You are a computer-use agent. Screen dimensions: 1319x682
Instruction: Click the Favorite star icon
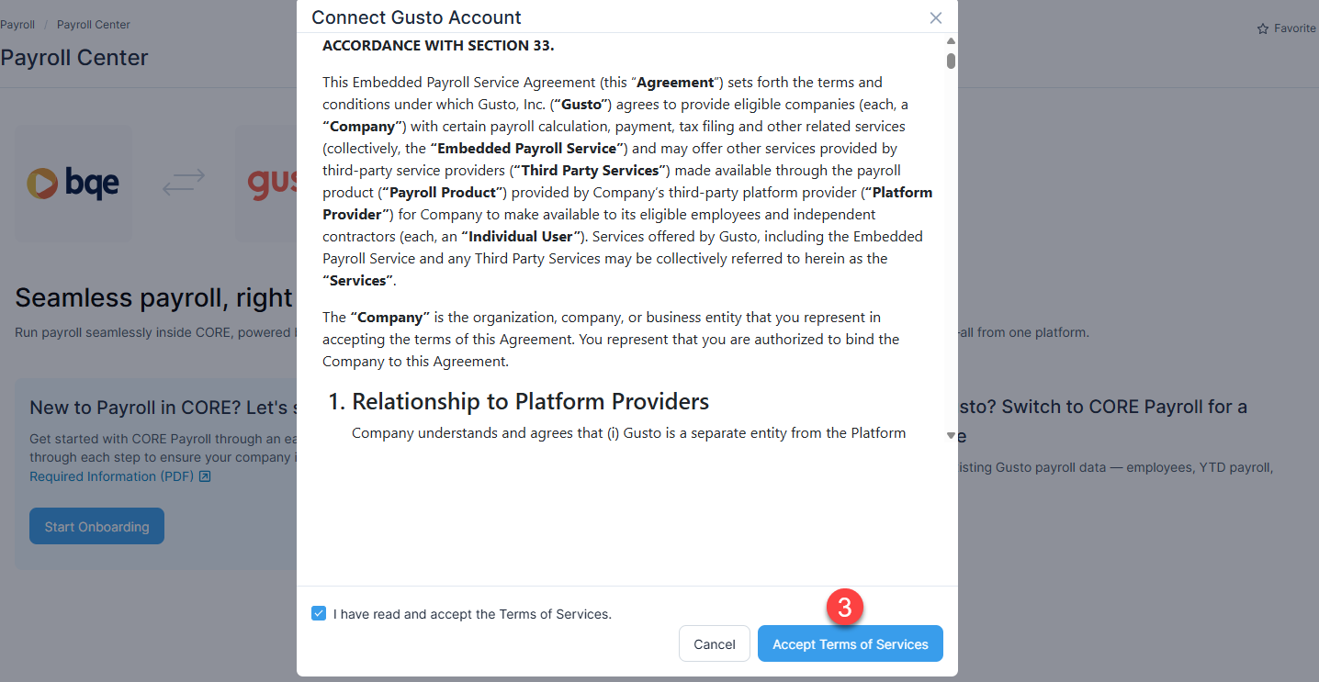point(1263,29)
